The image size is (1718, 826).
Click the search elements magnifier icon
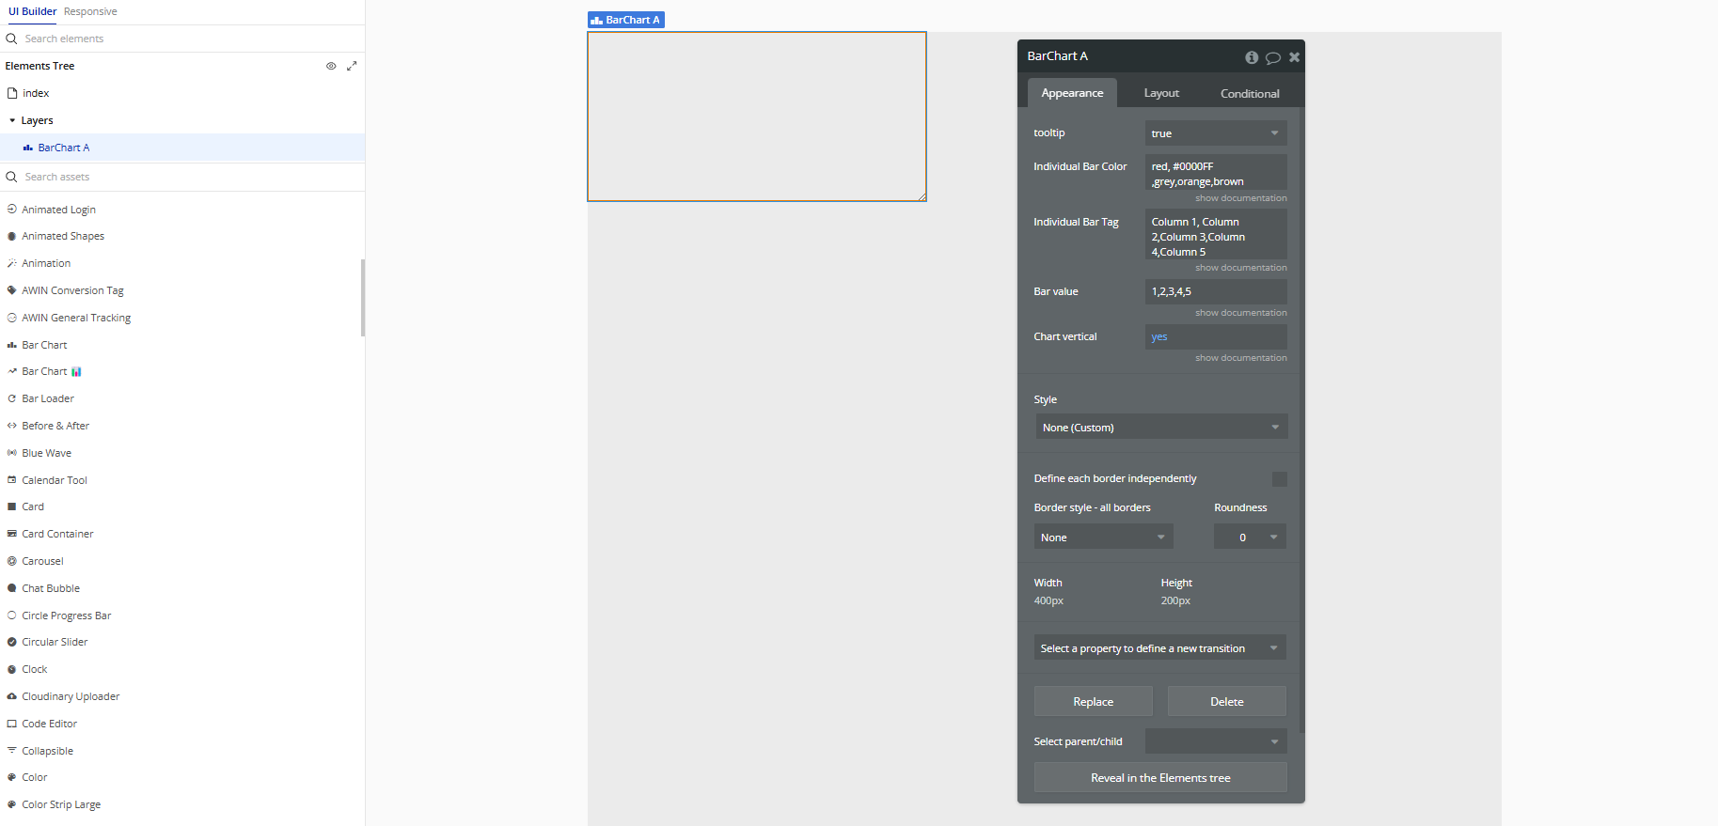[x=12, y=39]
